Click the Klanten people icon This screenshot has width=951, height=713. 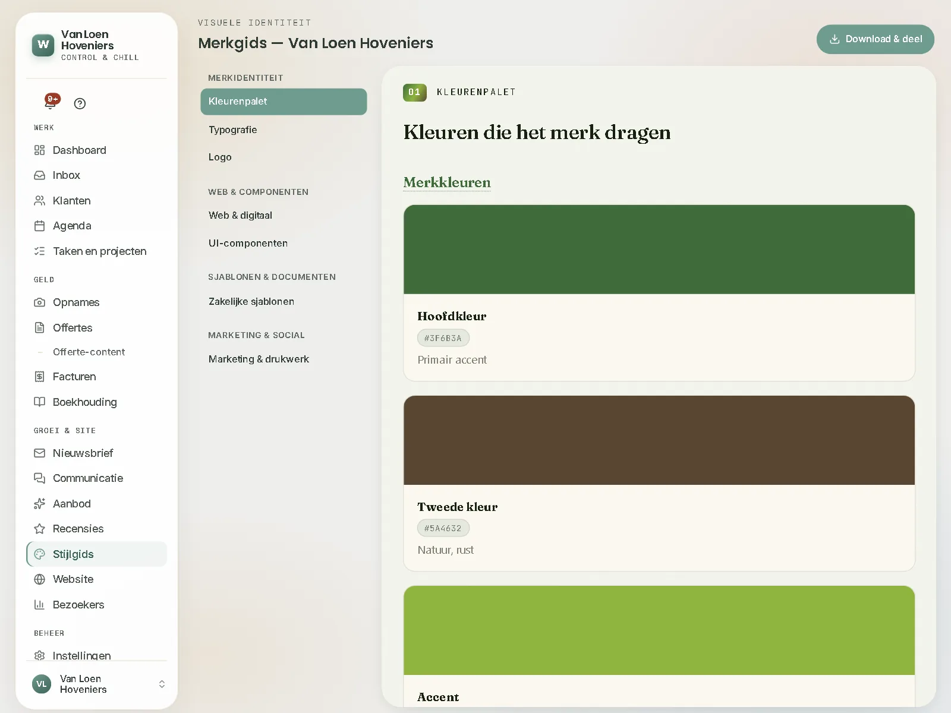(x=39, y=201)
